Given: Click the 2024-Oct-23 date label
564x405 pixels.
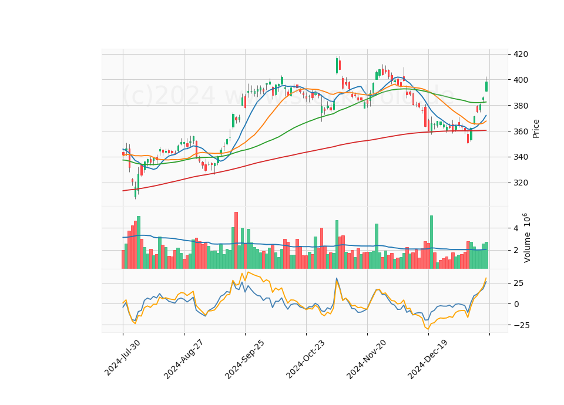Looking at the screenshot, I should (305, 359).
